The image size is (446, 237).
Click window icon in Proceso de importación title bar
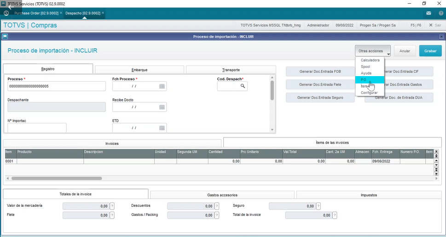(x=5, y=37)
